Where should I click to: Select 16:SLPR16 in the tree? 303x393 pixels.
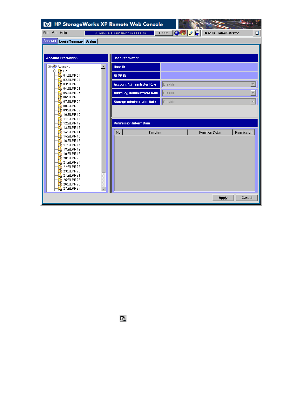(72, 141)
